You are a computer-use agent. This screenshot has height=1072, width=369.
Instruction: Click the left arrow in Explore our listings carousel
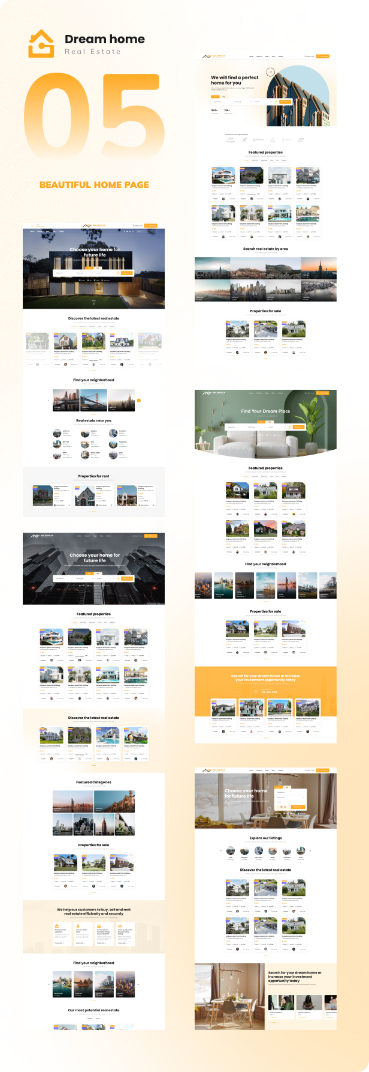[221, 850]
